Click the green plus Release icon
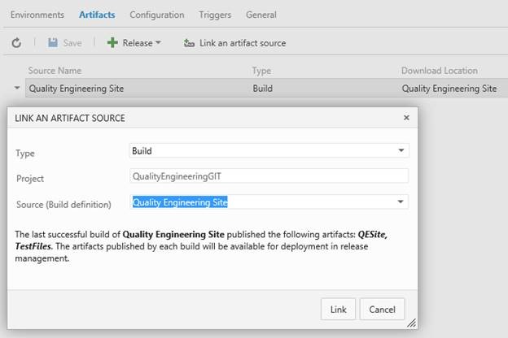This screenshot has width=508, height=338. pyautogui.click(x=112, y=42)
